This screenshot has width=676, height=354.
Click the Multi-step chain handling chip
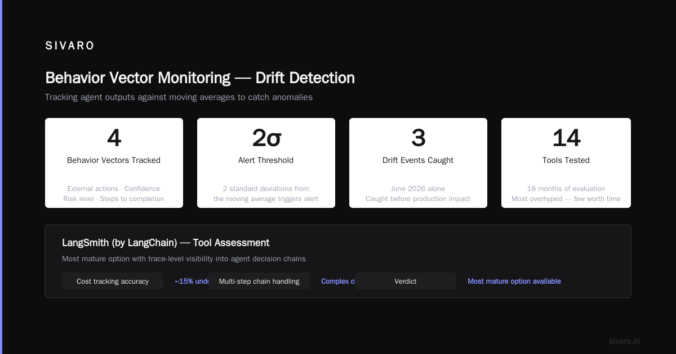point(259,281)
